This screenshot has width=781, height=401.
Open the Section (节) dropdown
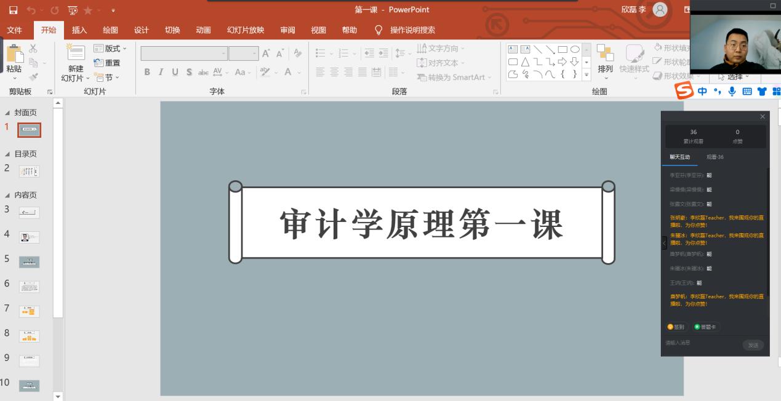click(x=106, y=77)
